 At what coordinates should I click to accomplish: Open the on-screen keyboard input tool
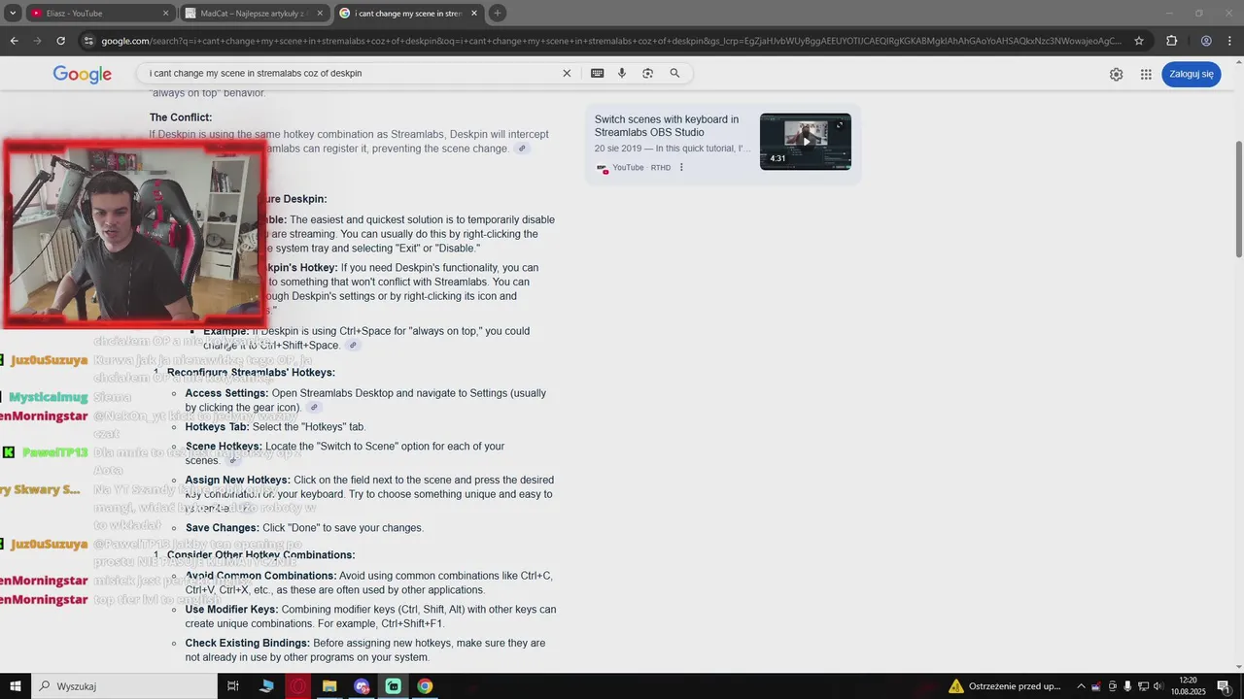(597, 73)
